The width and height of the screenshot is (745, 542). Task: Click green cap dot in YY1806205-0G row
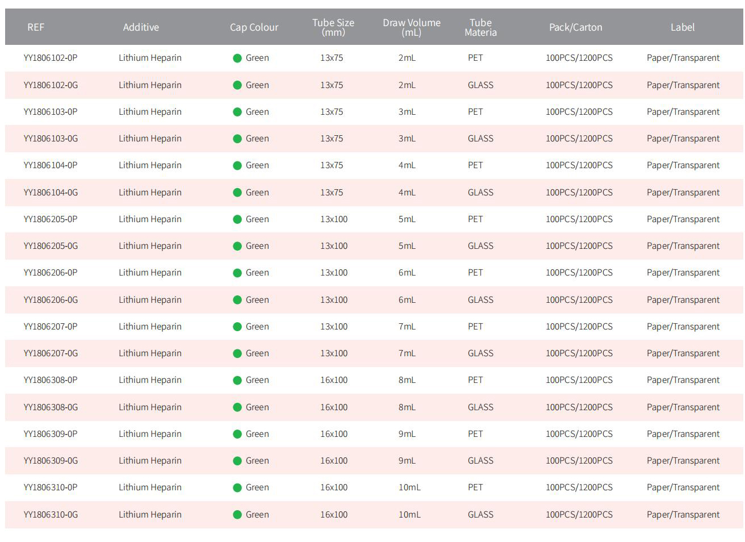(237, 246)
